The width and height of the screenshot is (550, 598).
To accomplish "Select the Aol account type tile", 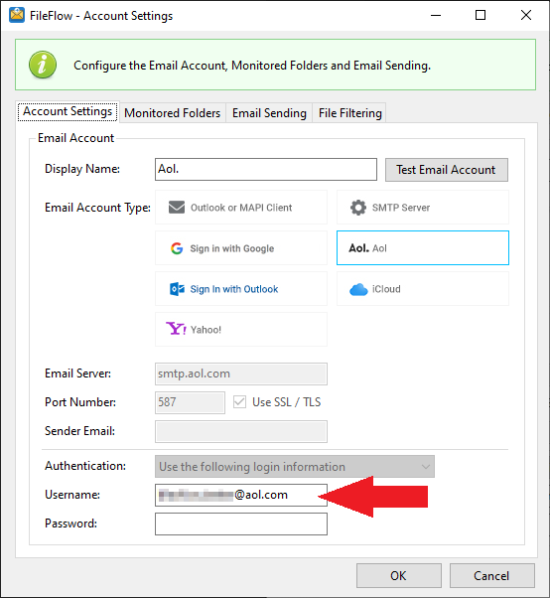I will tap(423, 248).
